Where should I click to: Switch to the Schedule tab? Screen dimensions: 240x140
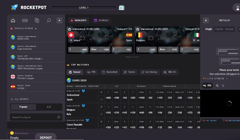(102, 20)
